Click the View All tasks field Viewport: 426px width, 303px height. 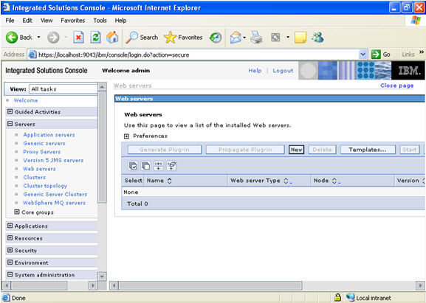[x=63, y=89]
